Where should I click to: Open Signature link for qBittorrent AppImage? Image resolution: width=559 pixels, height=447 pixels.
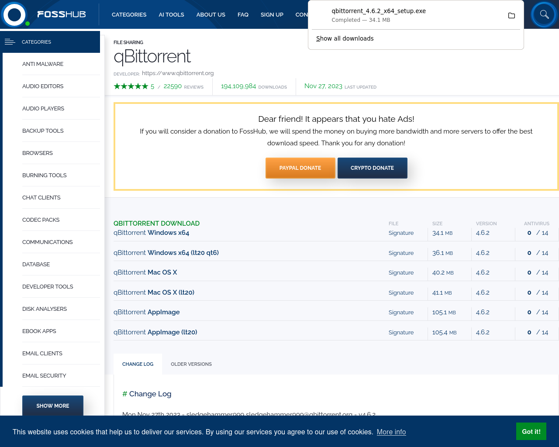click(401, 312)
